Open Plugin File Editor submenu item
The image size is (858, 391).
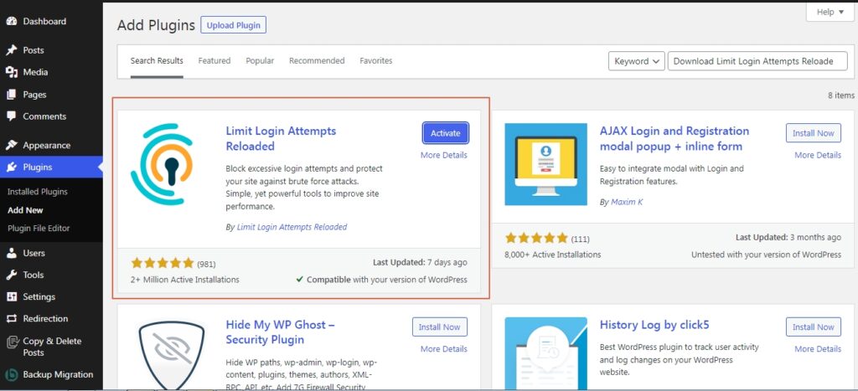(39, 228)
